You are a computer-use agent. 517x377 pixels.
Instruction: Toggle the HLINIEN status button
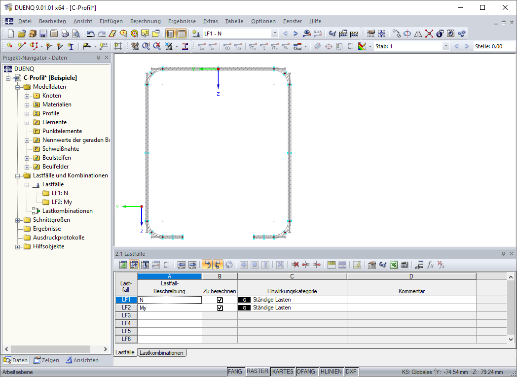coord(331,372)
